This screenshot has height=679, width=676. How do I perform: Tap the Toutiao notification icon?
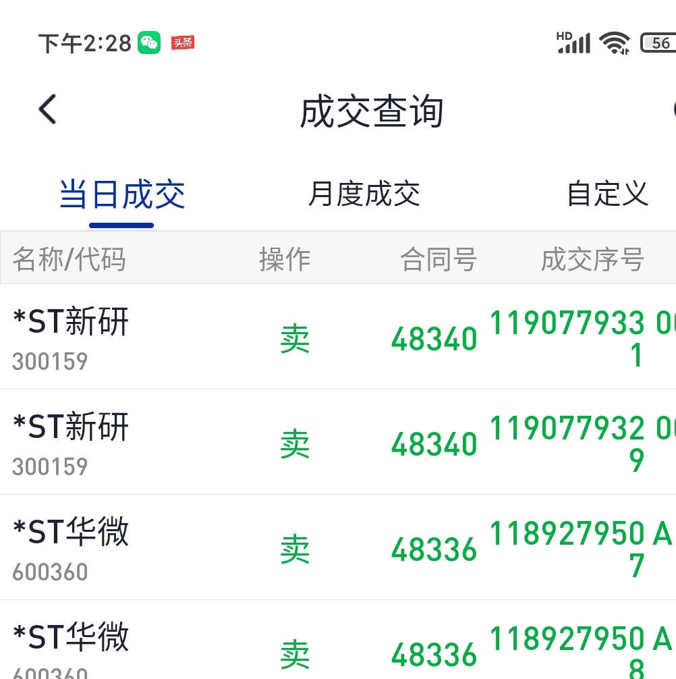click(x=183, y=43)
